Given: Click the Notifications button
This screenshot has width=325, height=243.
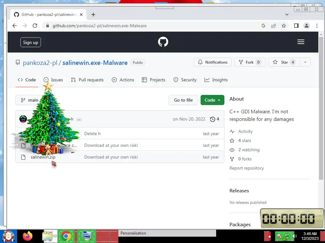Looking at the screenshot, I should click(212, 62).
